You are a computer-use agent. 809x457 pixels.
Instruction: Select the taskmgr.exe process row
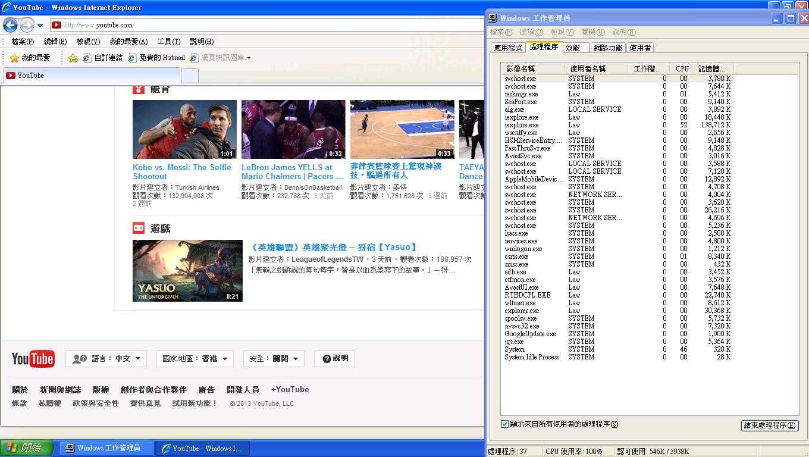[617, 94]
